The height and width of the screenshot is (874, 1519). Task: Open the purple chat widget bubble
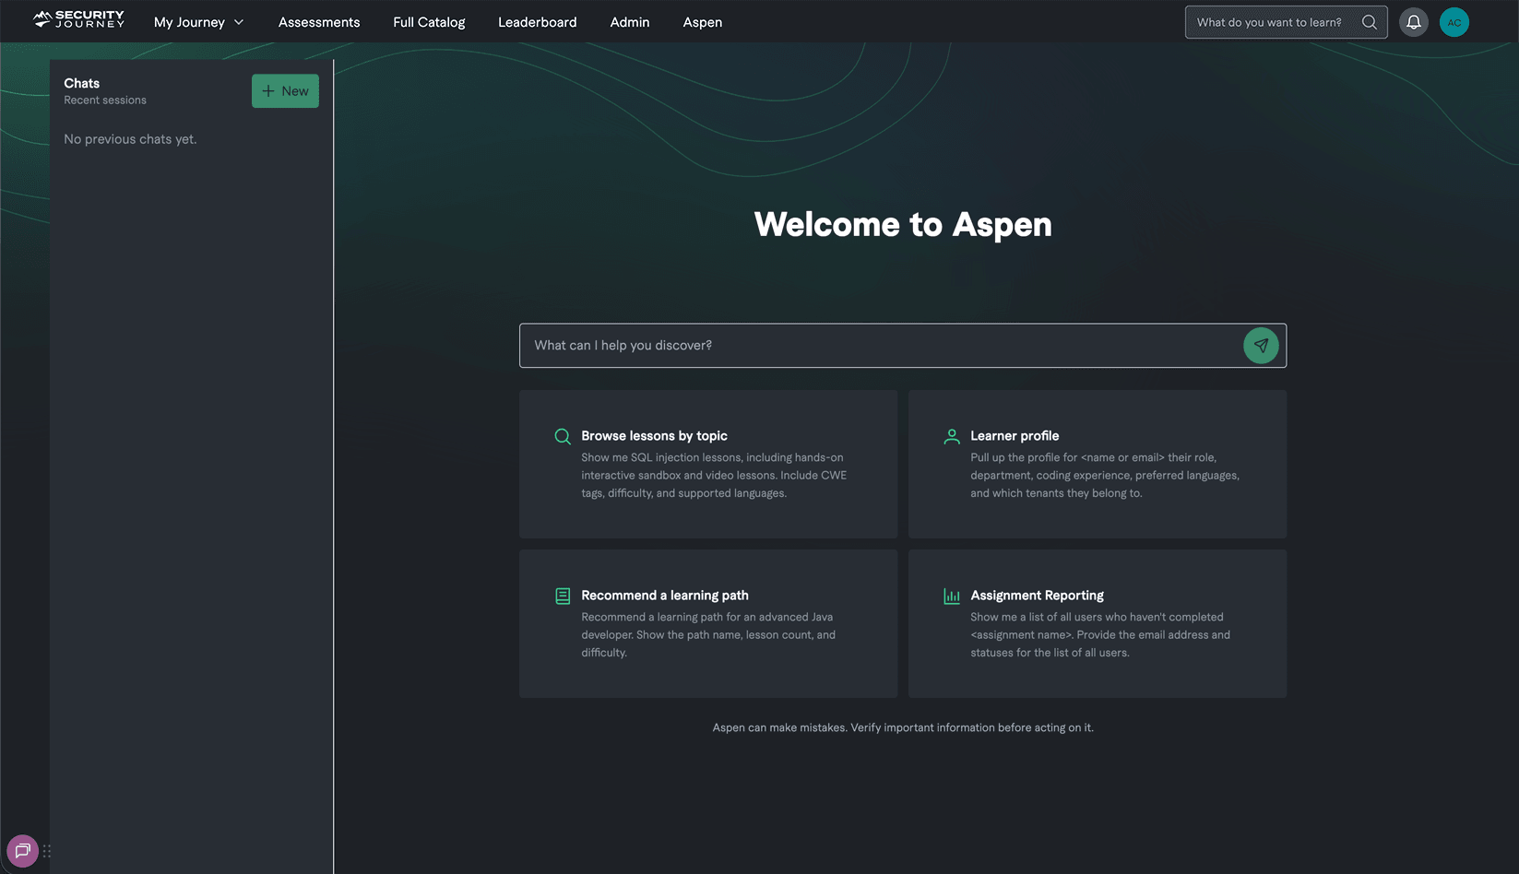coord(22,851)
